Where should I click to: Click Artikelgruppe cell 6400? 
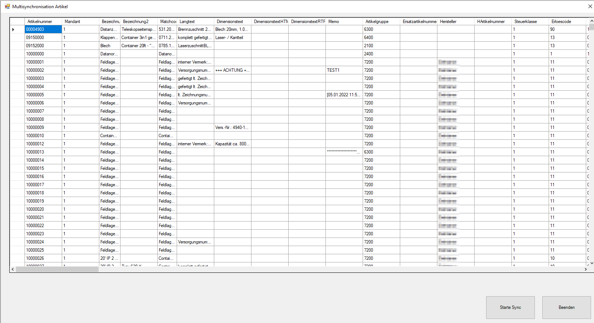click(x=381, y=38)
